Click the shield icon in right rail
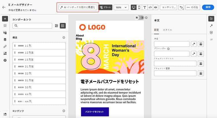The image size is (217, 118). 211,33
